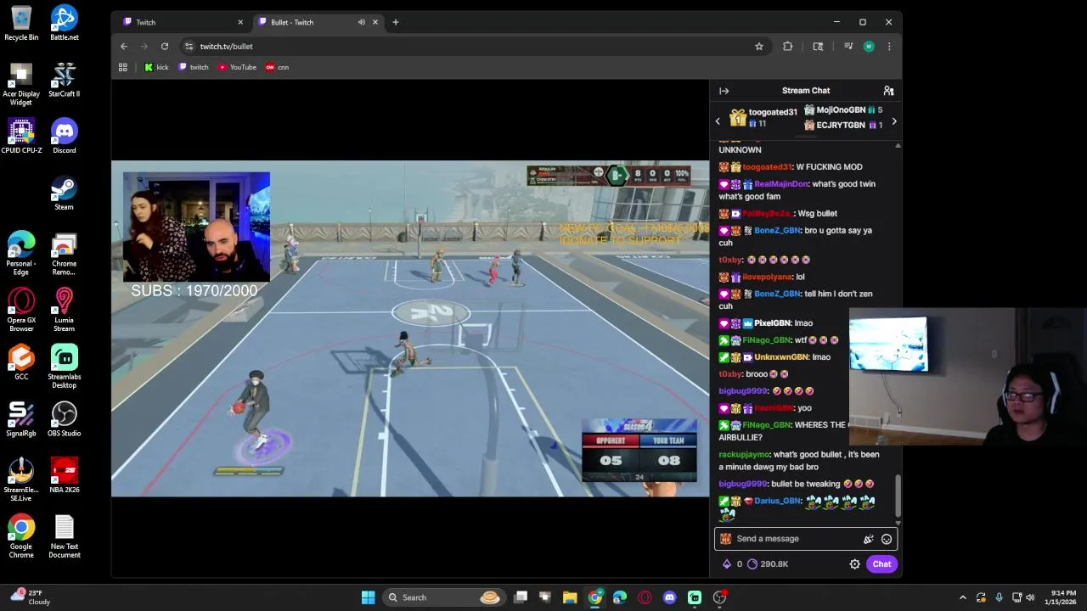Click the taskbar Search box
This screenshot has width=1087, height=611.
pyautogui.click(x=443, y=597)
